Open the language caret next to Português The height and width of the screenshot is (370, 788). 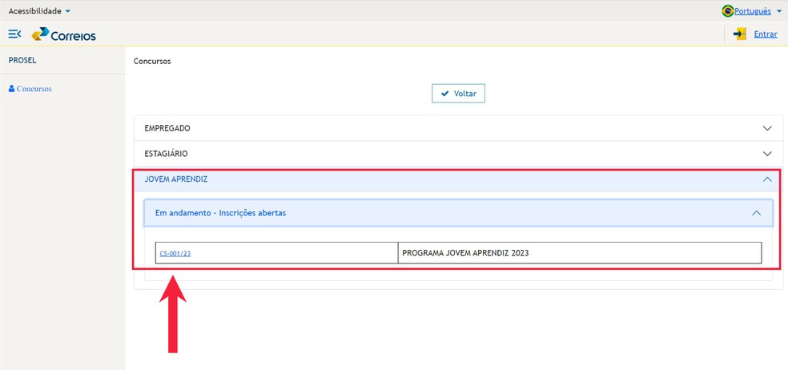pyautogui.click(x=779, y=11)
